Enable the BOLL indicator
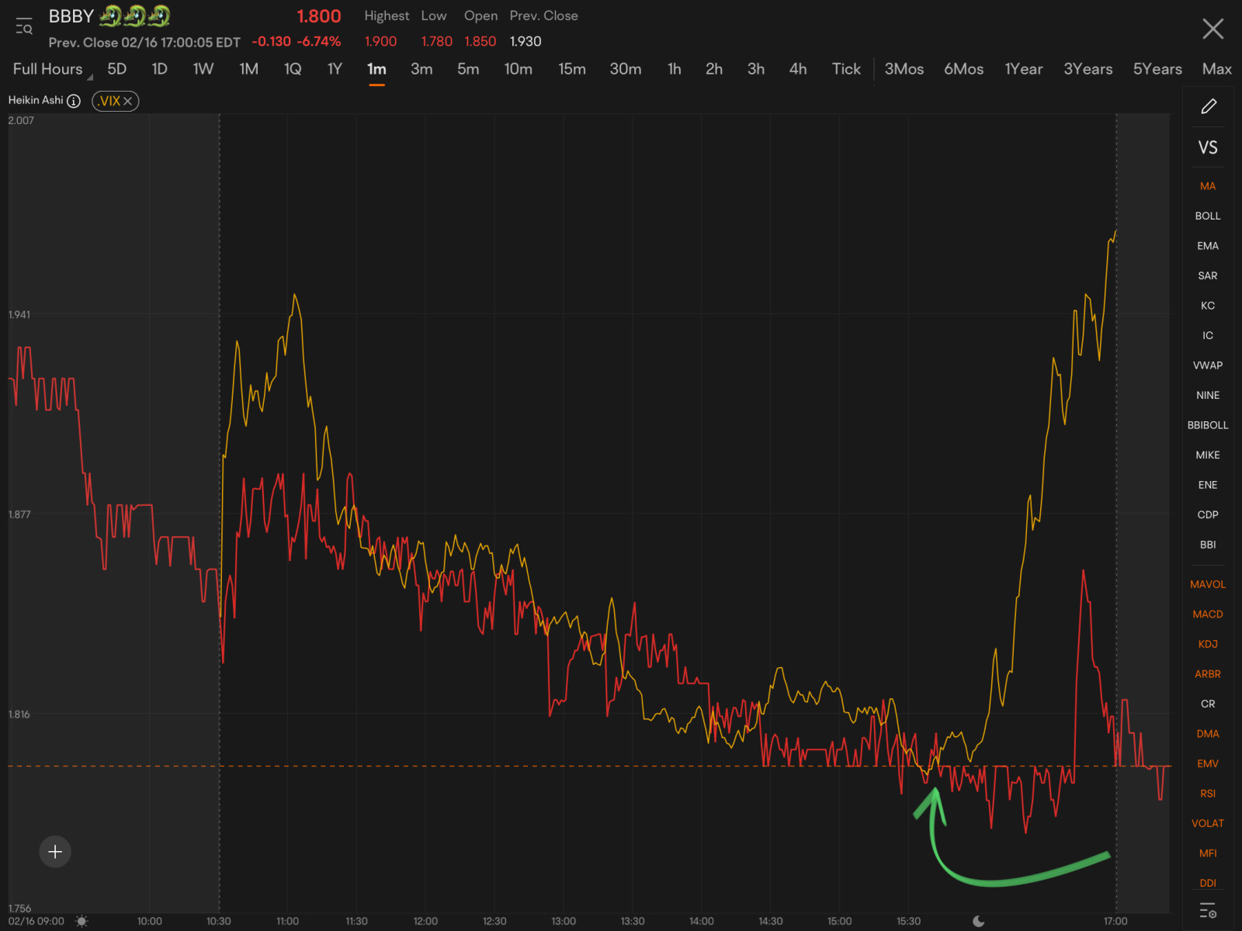 pos(1208,216)
